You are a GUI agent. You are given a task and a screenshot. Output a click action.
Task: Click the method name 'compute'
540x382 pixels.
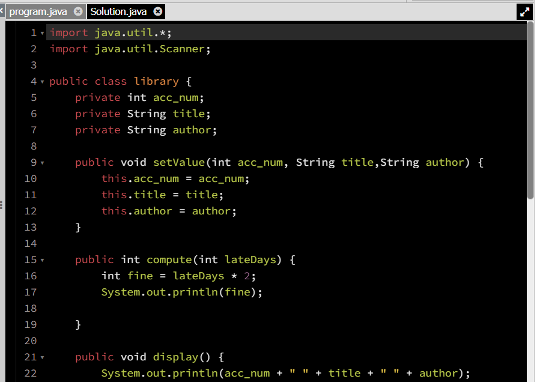(x=169, y=260)
